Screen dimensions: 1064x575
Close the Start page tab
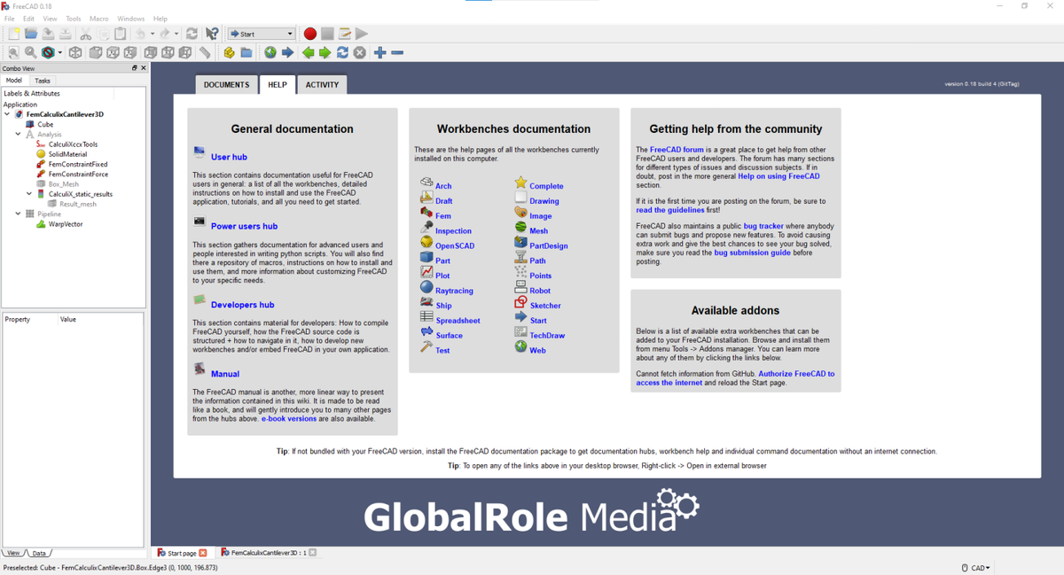pyautogui.click(x=203, y=553)
